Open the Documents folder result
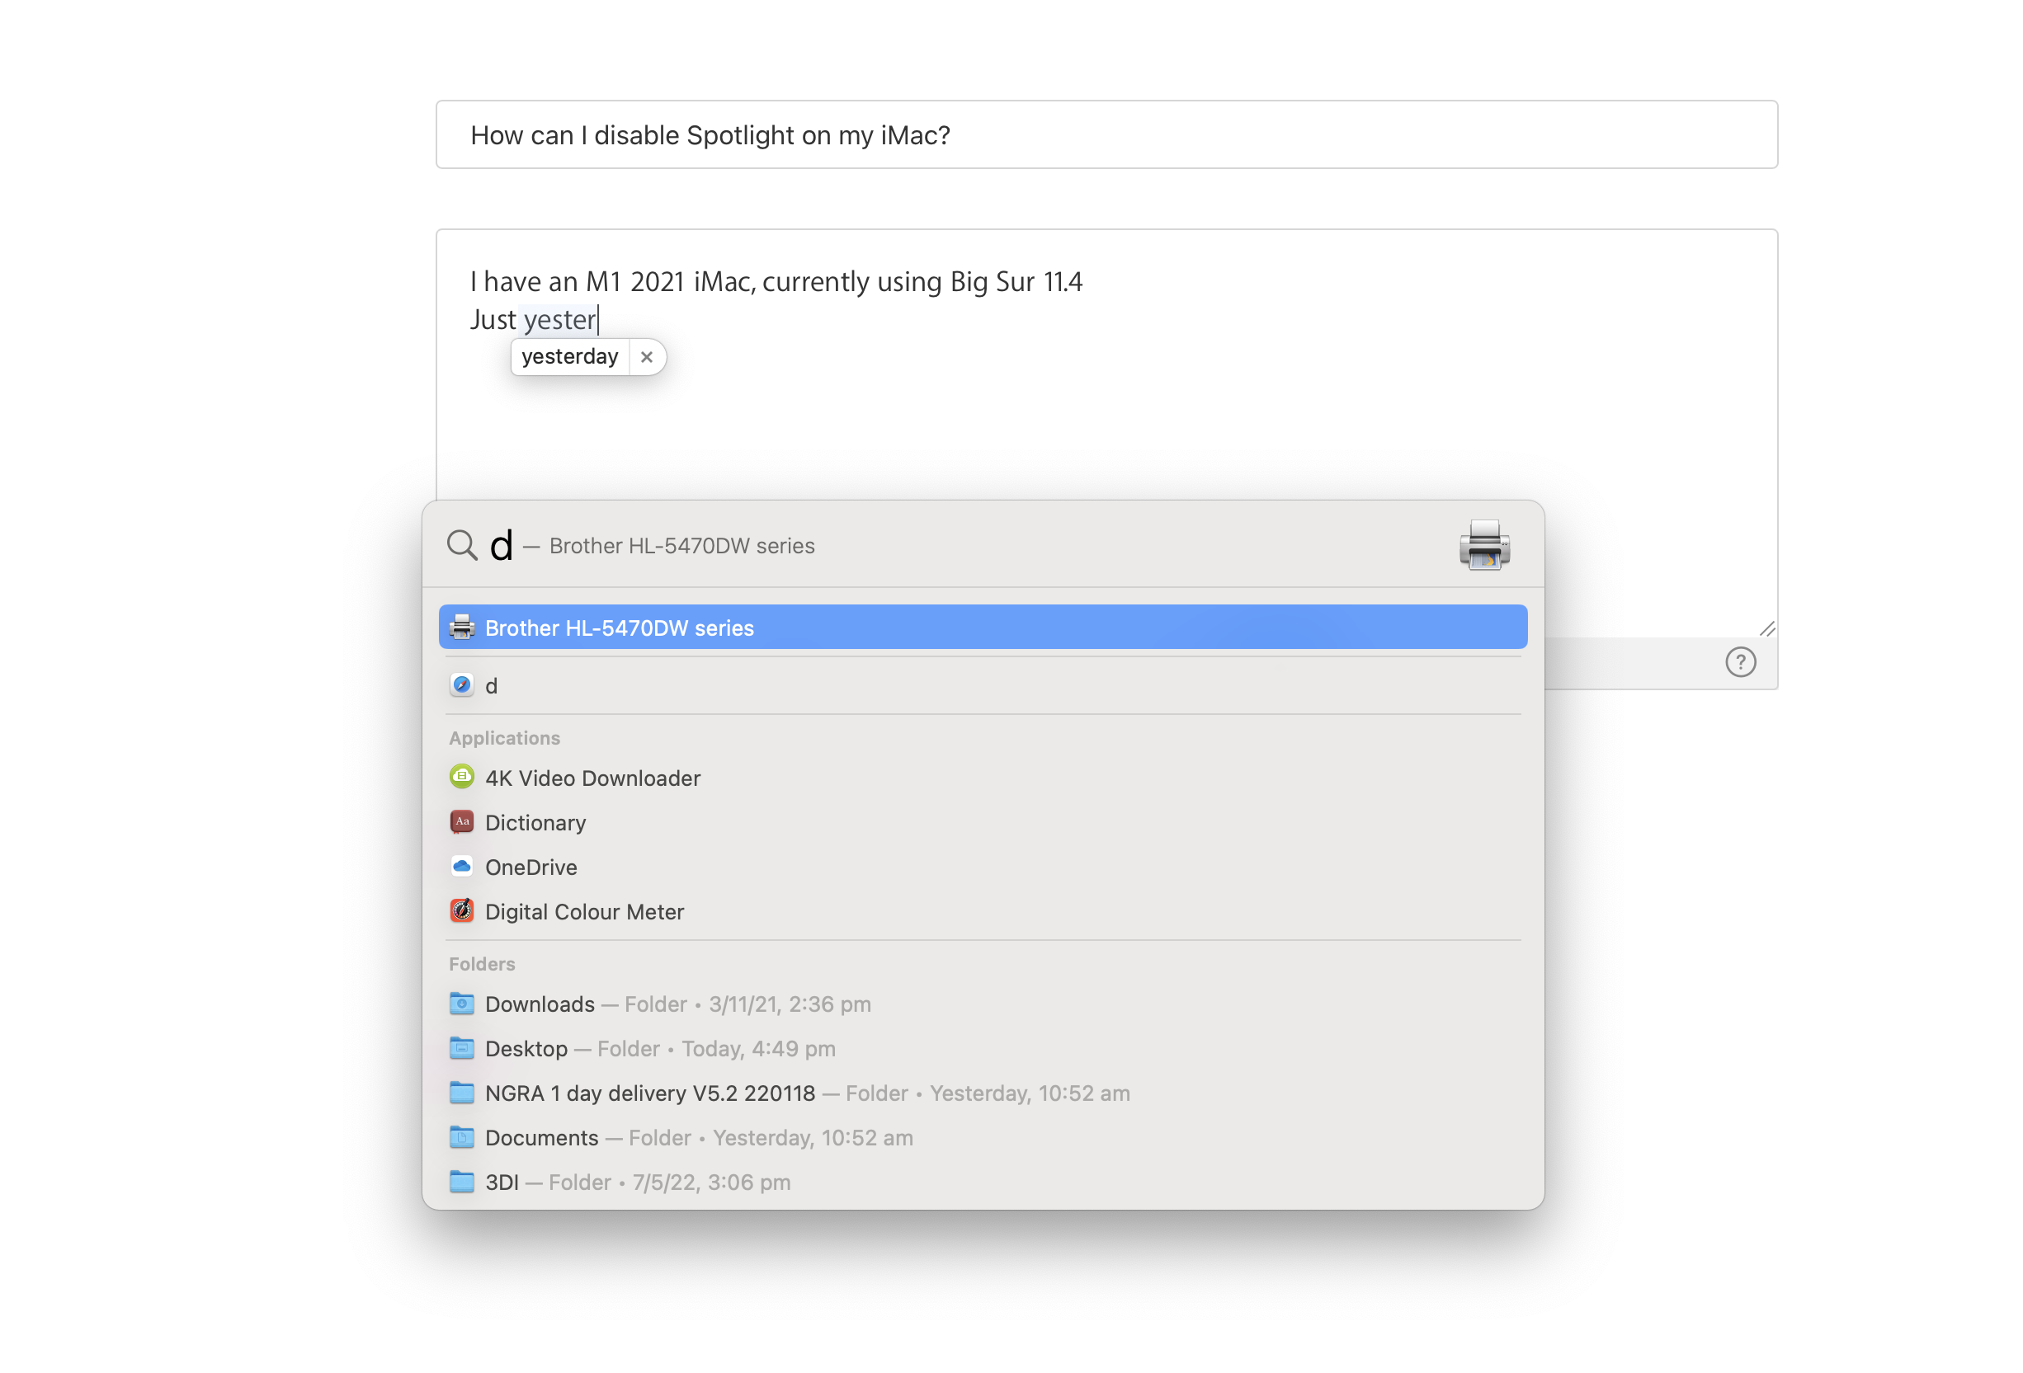Image resolution: width=2023 pixels, height=1373 pixels. coord(540,1137)
